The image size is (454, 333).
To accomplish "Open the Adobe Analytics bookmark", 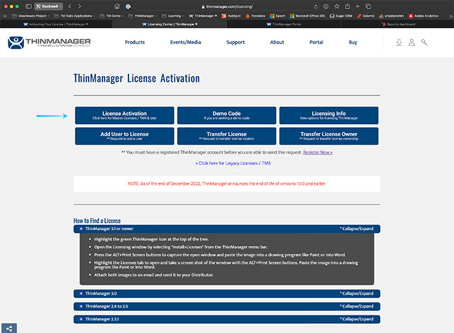I will [x=424, y=16].
